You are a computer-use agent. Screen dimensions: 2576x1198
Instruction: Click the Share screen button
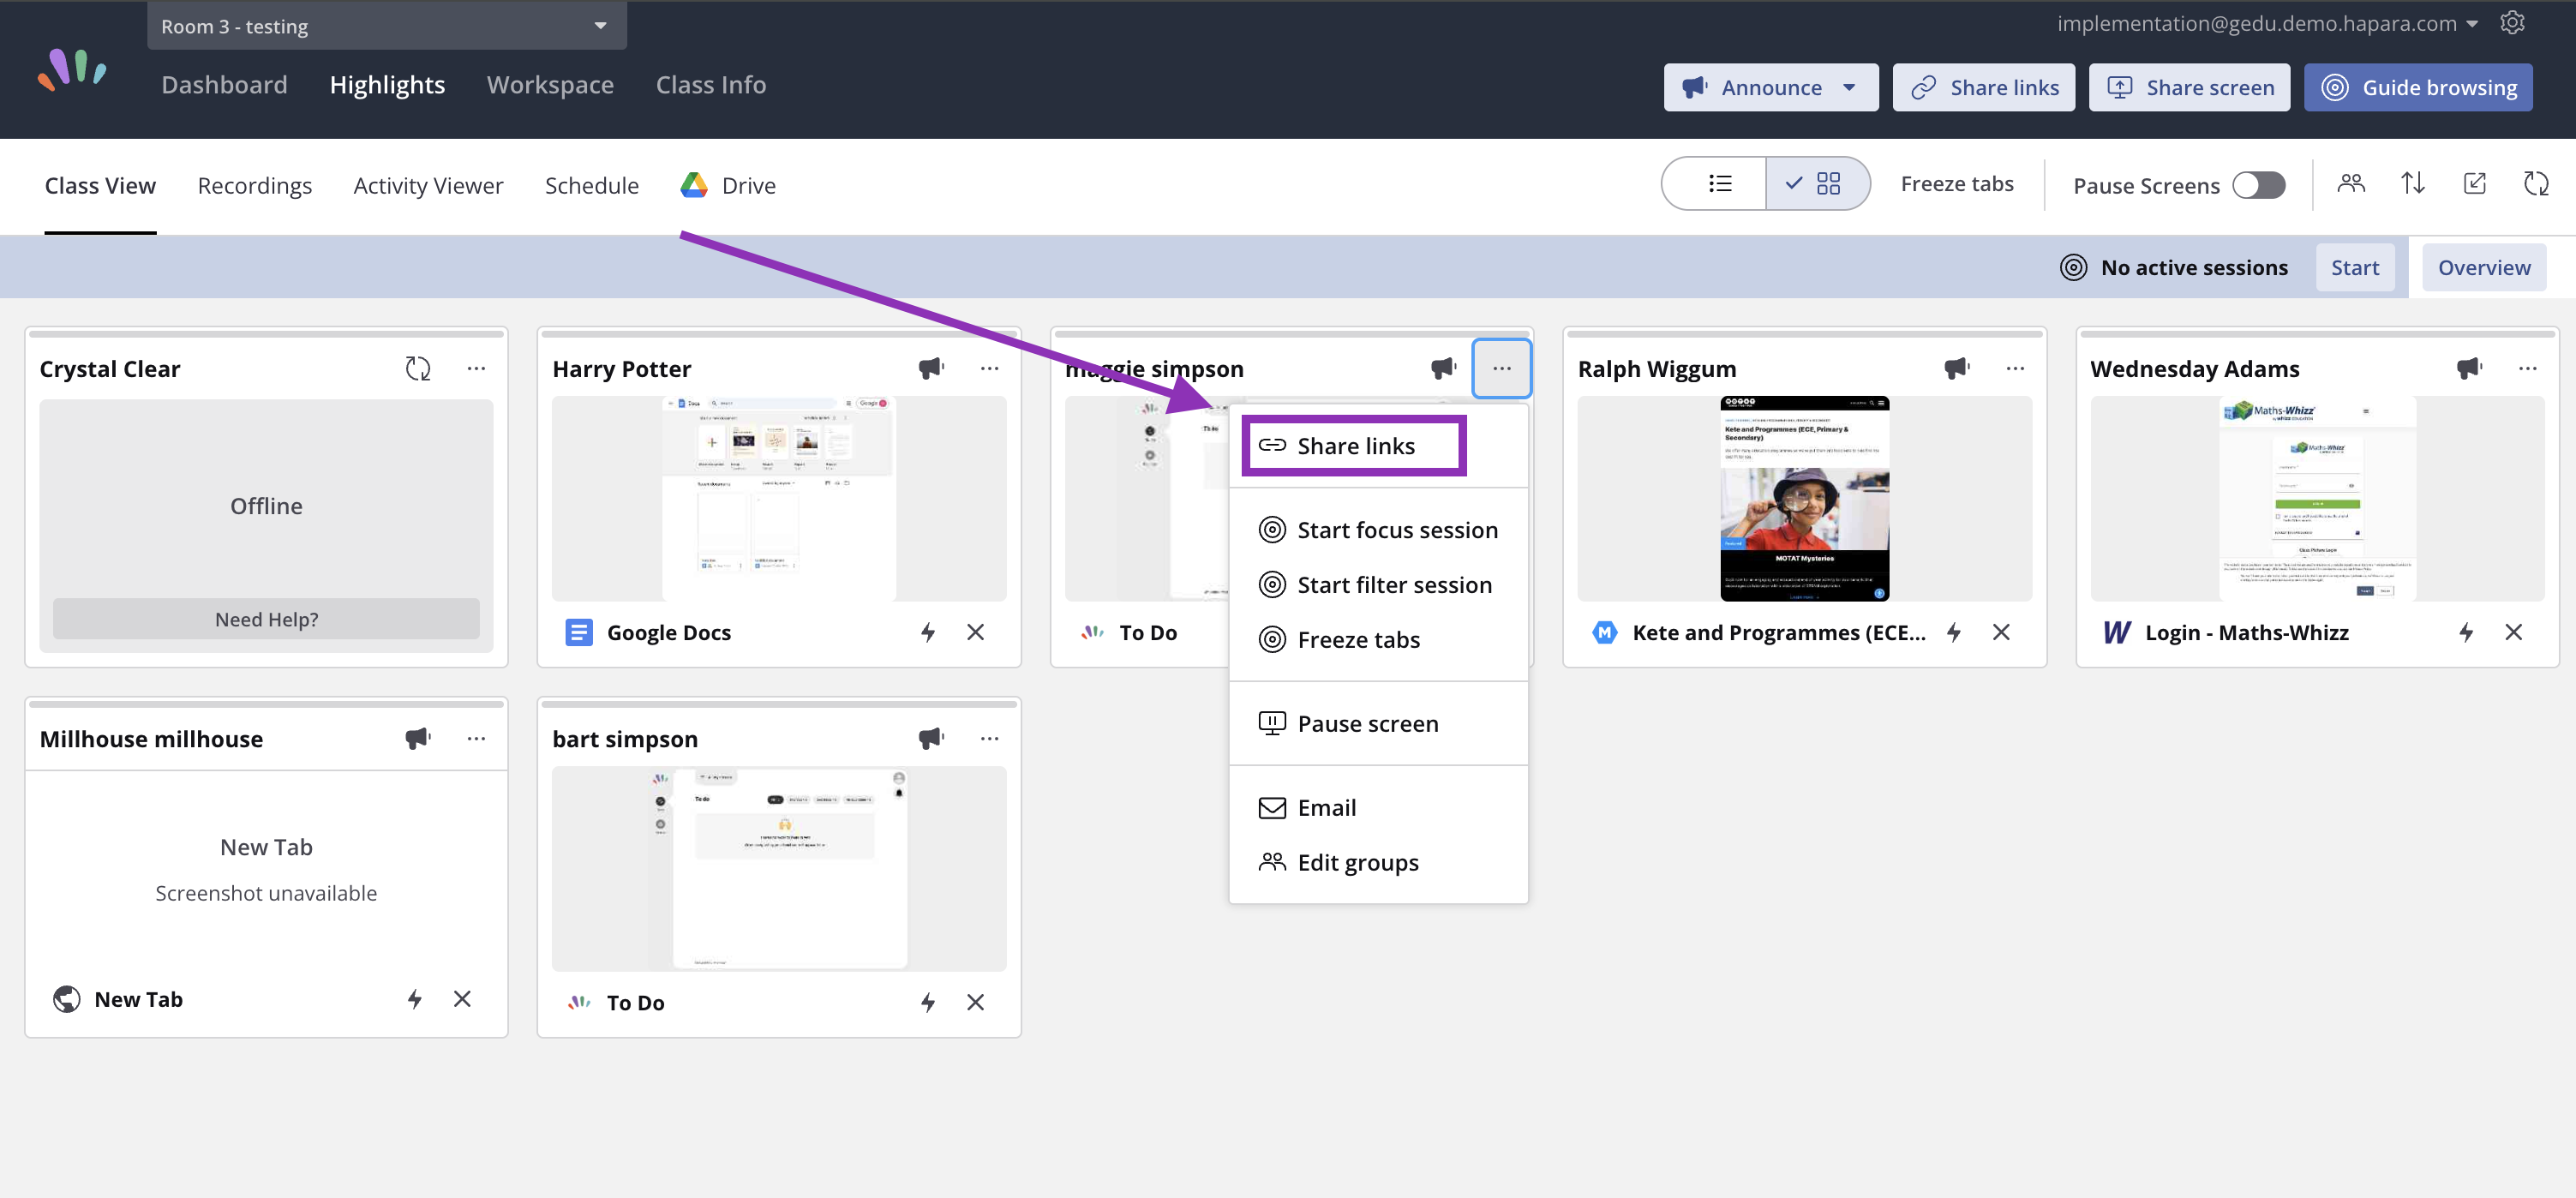pos(2189,87)
